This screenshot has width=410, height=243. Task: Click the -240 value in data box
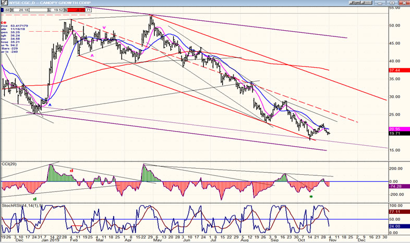tap(14, 52)
